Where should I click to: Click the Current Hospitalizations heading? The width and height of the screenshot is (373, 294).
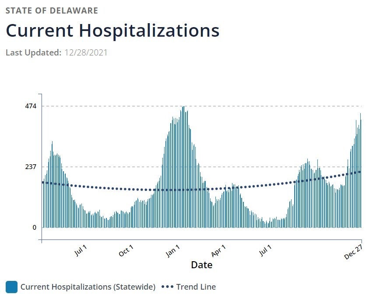pyautogui.click(x=112, y=31)
